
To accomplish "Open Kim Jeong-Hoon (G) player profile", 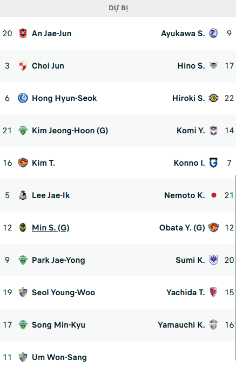I will pyautogui.click(x=70, y=131).
